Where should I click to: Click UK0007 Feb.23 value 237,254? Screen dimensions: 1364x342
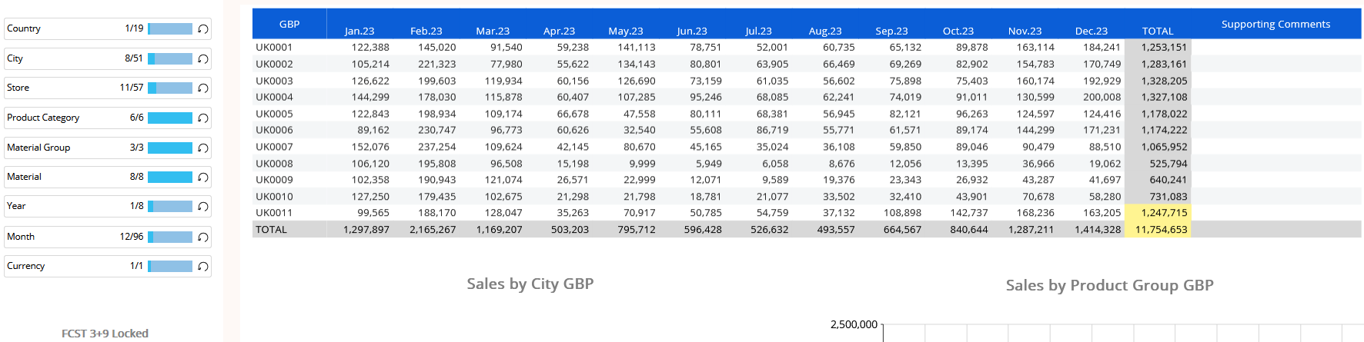click(x=436, y=147)
